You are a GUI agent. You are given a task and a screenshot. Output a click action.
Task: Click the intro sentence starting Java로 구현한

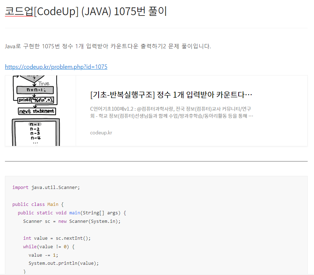tap(108, 46)
